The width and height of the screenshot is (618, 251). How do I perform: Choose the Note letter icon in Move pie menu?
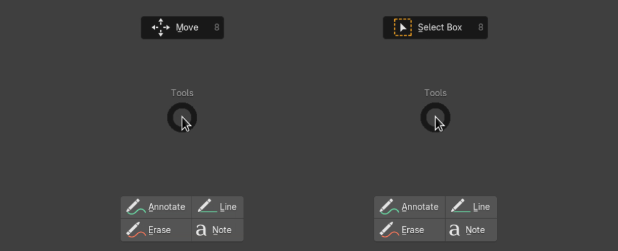201,230
